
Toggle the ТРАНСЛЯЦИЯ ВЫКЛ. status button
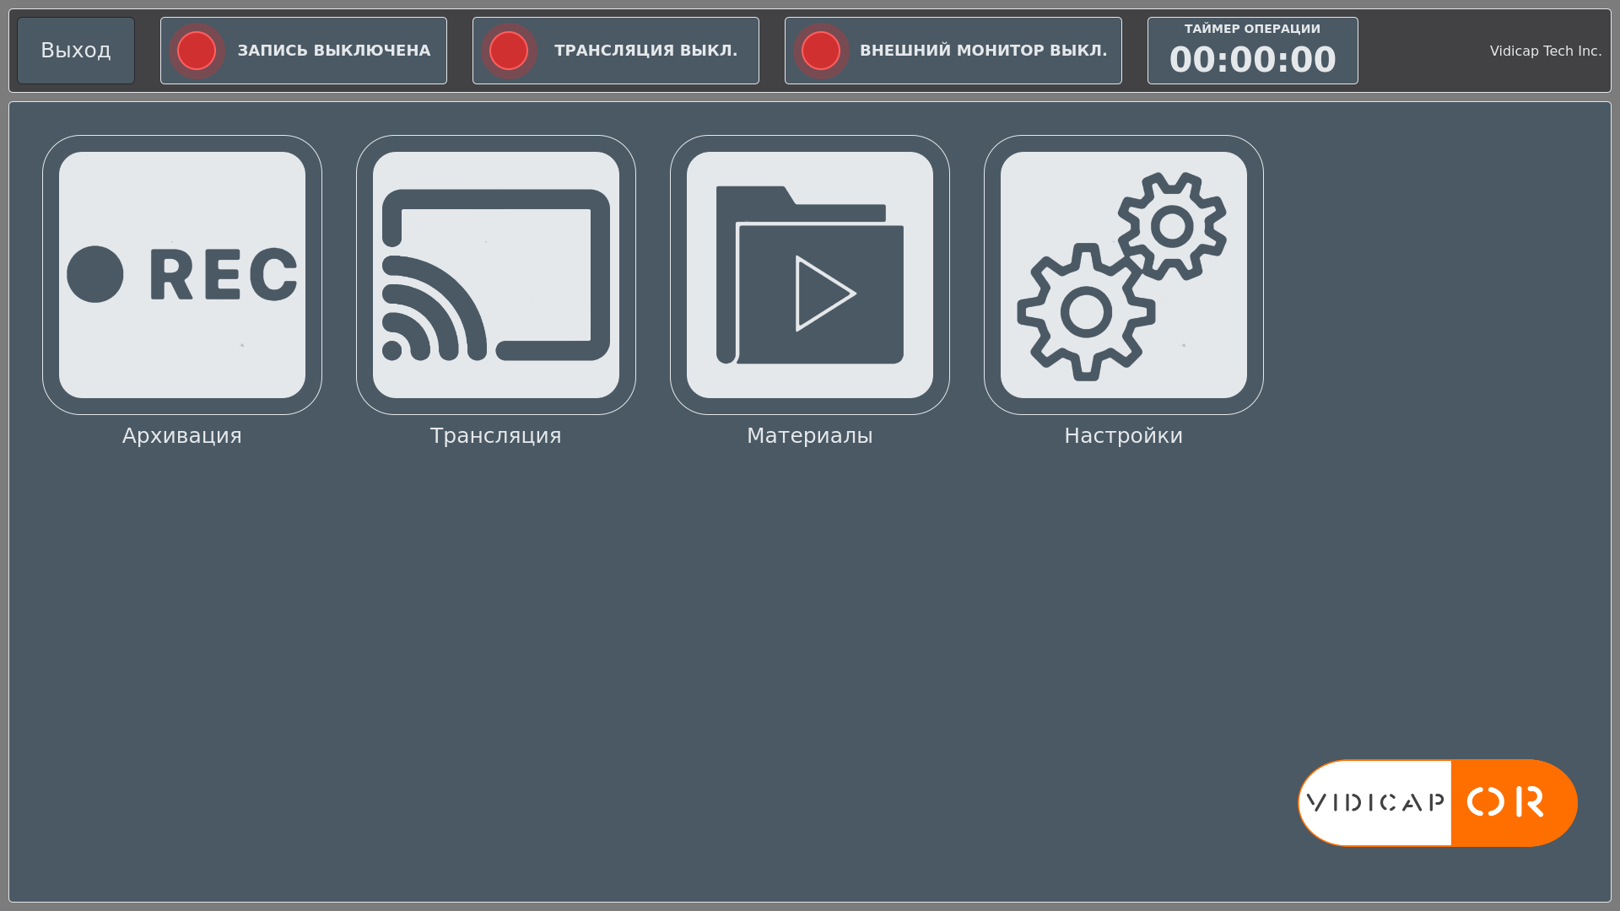pyautogui.click(x=616, y=51)
